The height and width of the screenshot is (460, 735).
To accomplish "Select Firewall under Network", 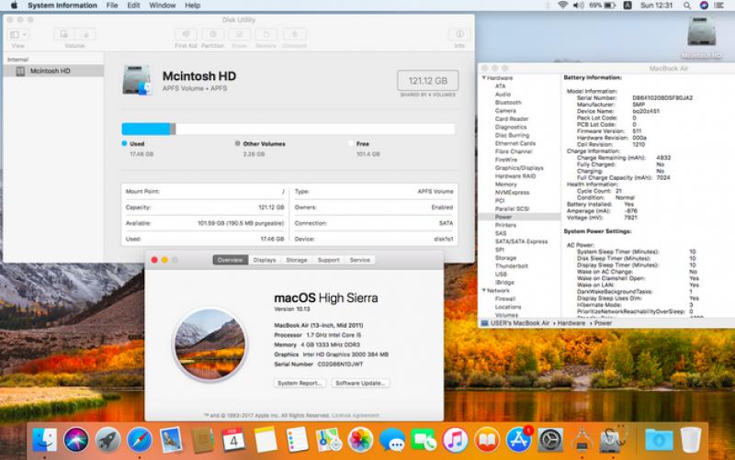I will (x=505, y=298).
